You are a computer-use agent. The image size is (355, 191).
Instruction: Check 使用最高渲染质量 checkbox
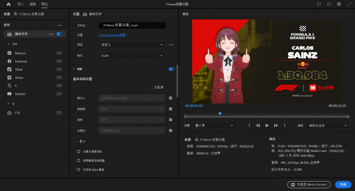pyautogui.click(x=79, y=161)
